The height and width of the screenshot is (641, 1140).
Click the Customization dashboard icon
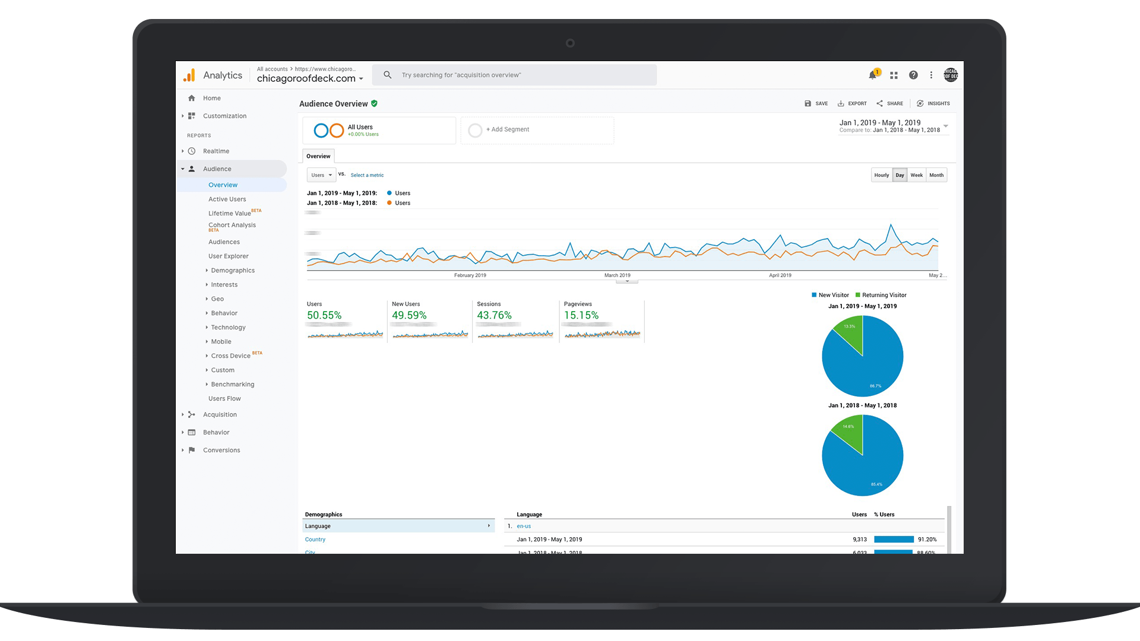191,116
